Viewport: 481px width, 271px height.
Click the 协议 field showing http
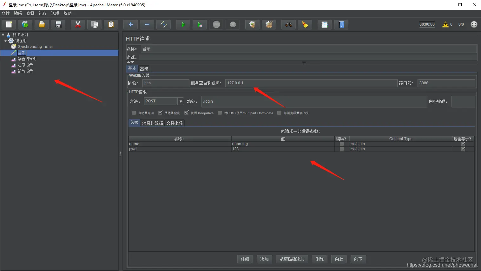[x=166, y=83]
